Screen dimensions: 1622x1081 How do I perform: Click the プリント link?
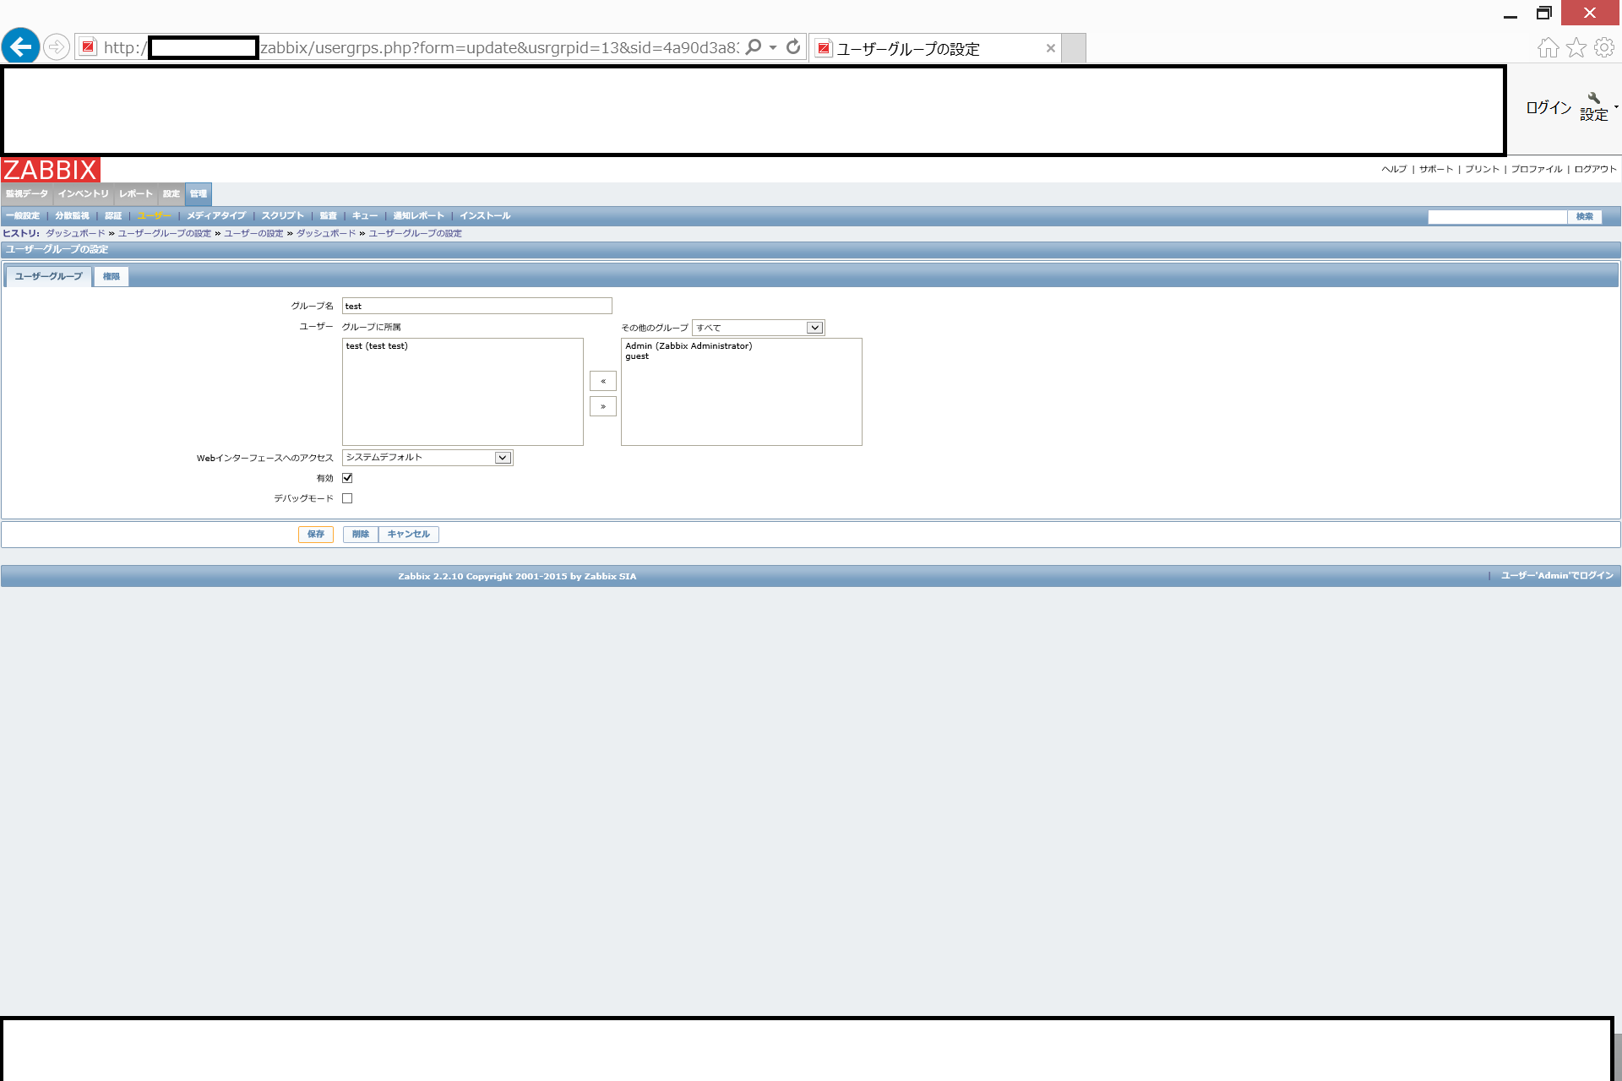(x=1482, y=169)
